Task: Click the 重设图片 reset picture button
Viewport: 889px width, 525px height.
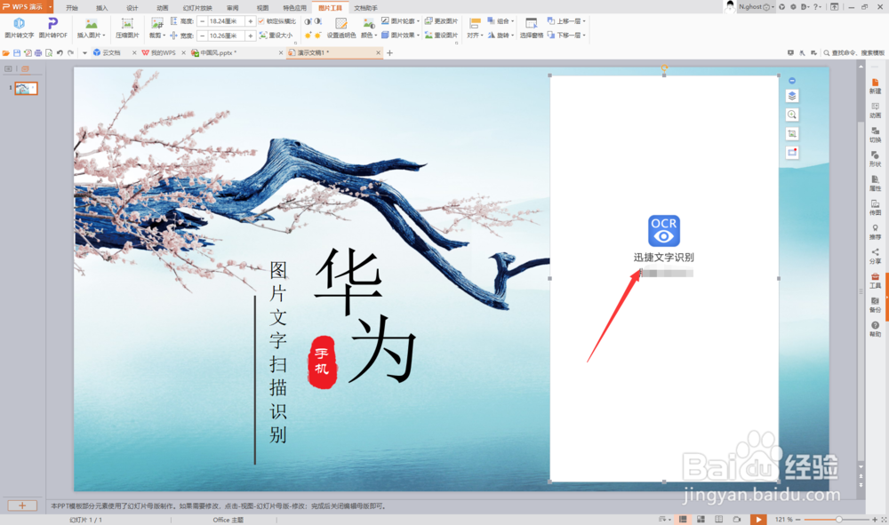Action: point(441,36)
